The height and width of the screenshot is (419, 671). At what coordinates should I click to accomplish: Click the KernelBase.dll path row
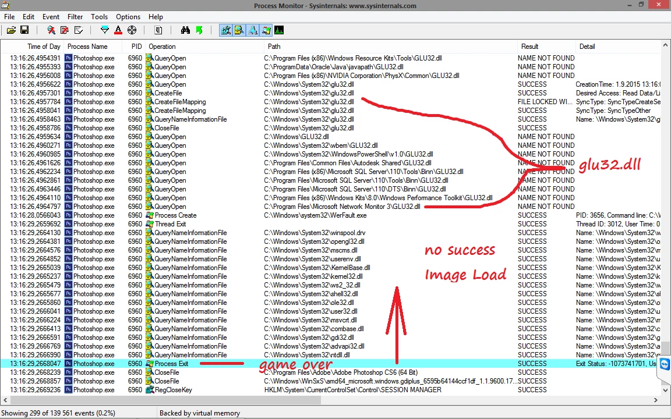click(x=317, y=267)
